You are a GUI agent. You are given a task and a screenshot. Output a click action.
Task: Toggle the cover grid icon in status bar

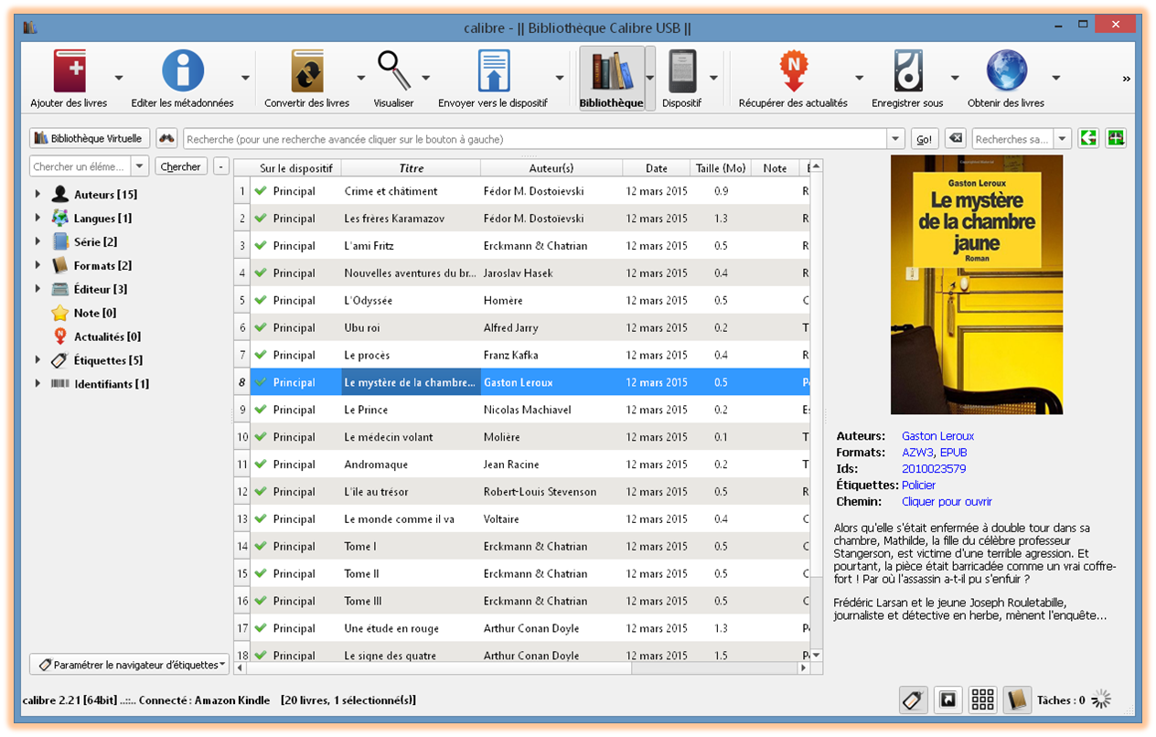pos(983,700)
